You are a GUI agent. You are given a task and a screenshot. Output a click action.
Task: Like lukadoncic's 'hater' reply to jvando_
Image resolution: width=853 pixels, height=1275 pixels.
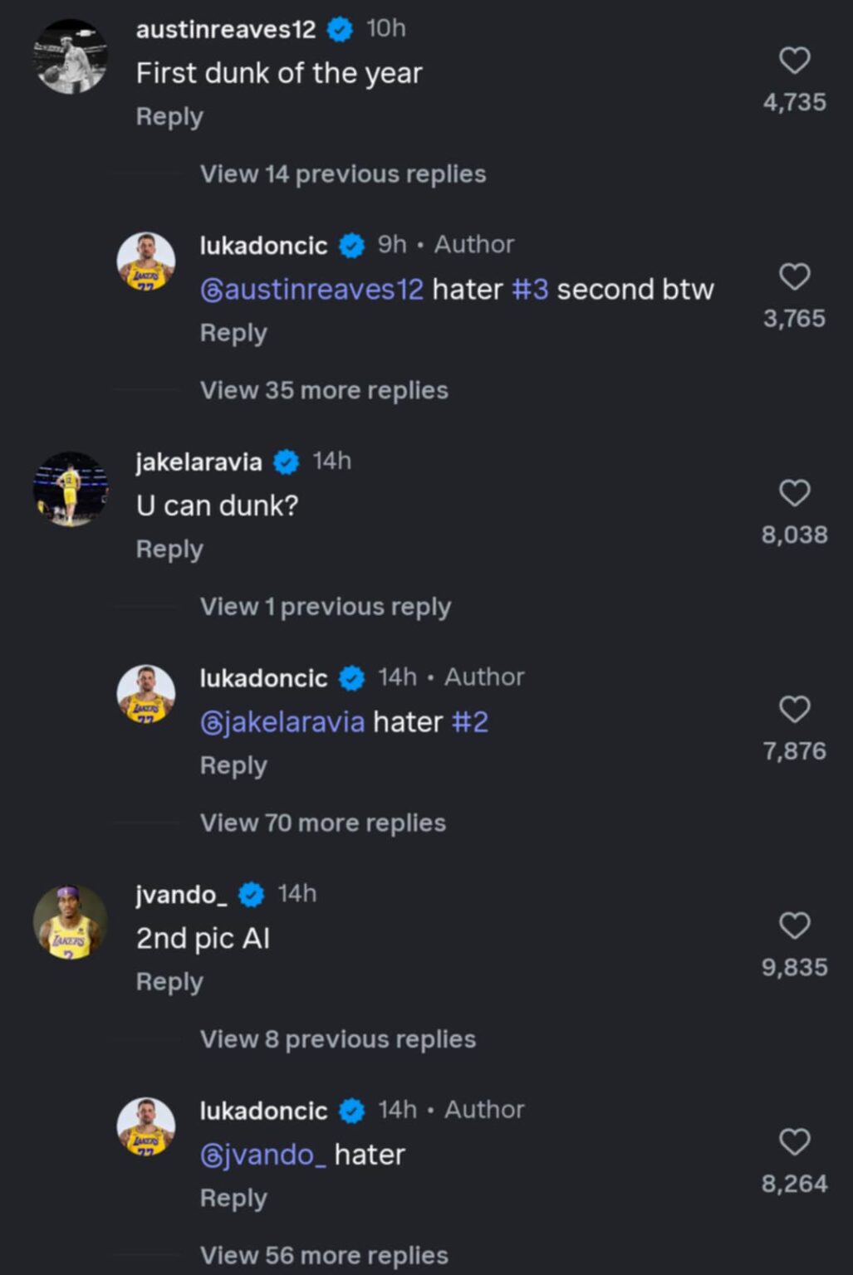[795, 1140]
